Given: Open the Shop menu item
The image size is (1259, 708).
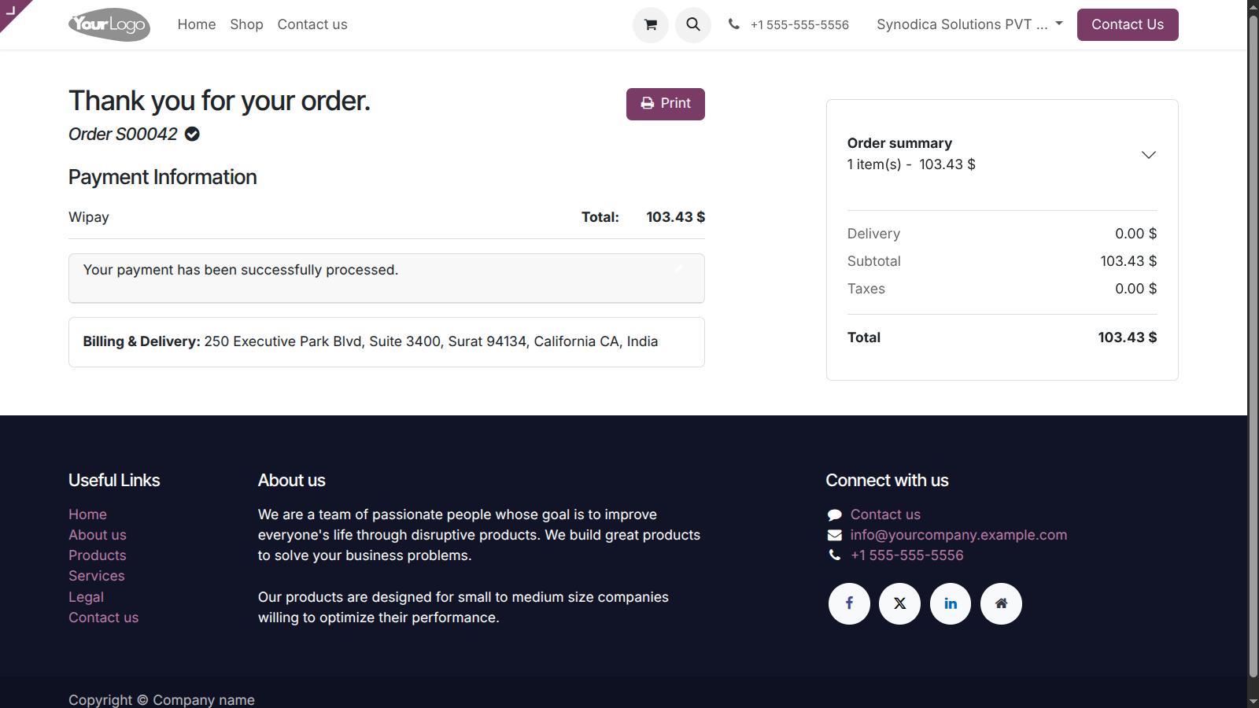Looking at the screenshot, I should coord(246,24).
